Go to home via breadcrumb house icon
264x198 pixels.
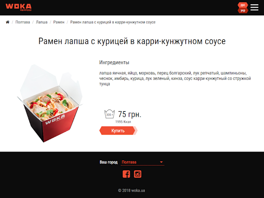point(8,22)
